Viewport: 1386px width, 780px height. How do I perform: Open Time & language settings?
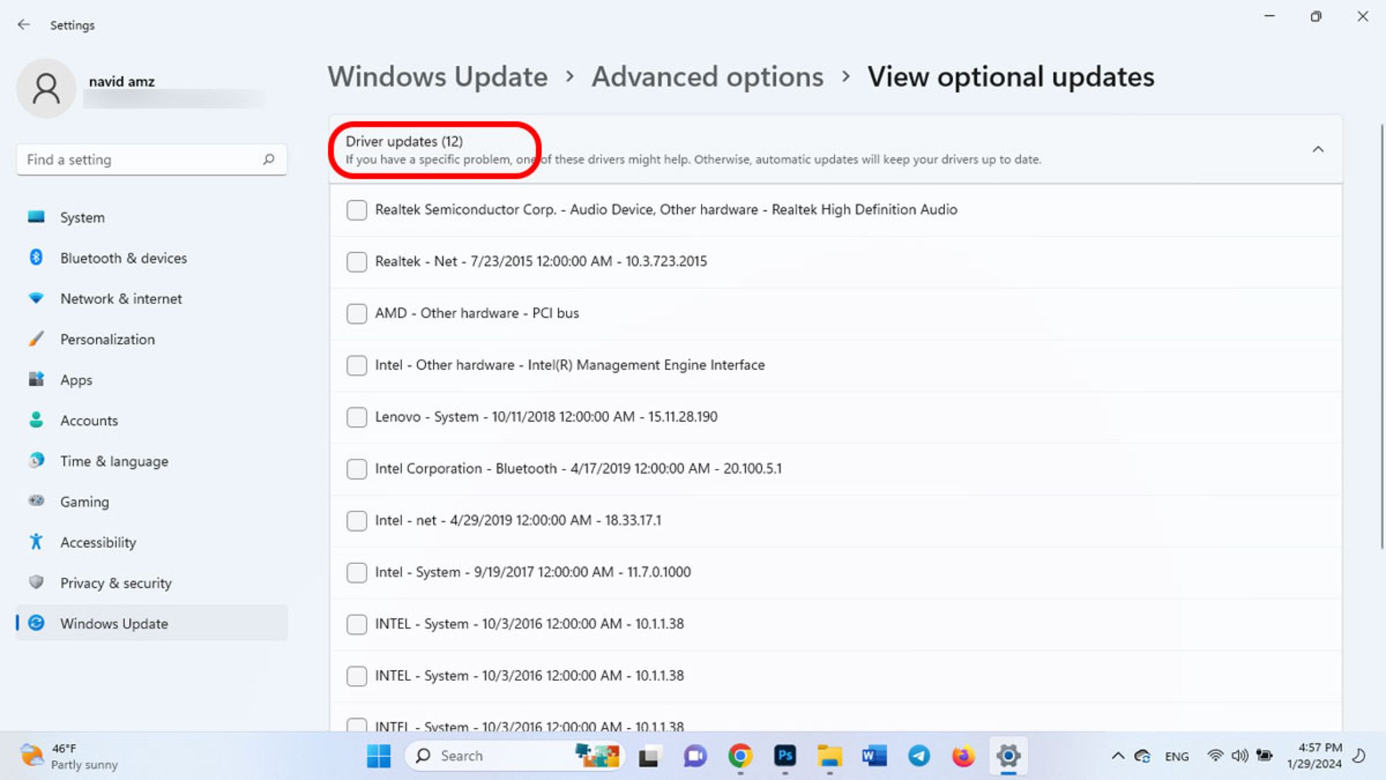[152, 461]
